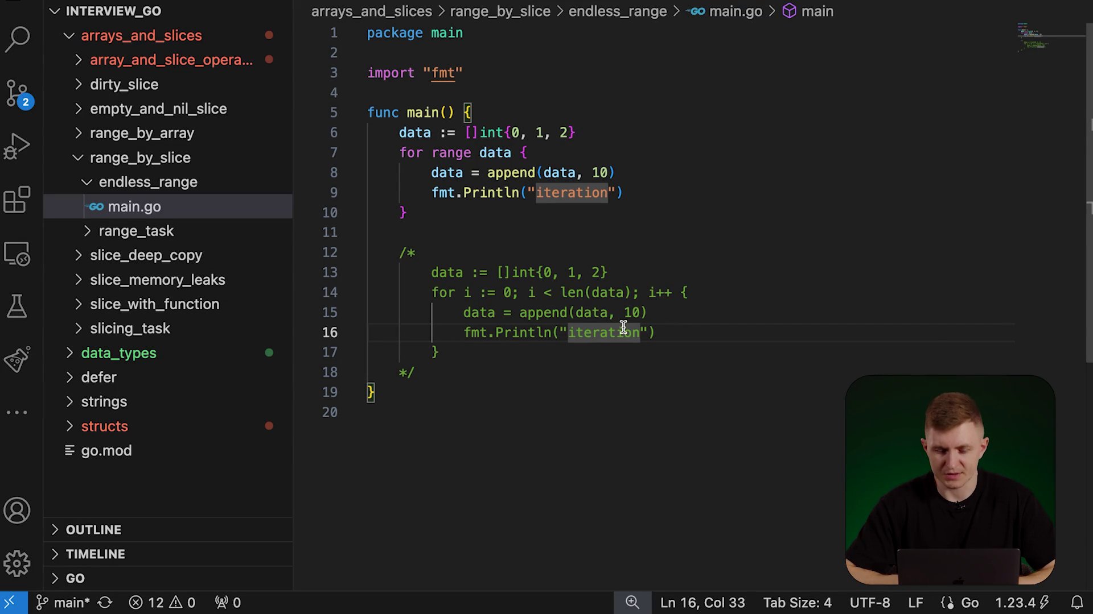Expand the range_task folder
This screenshot has width=1093, height=614.
87,231
